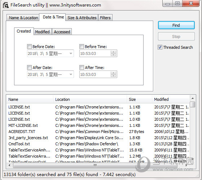Click the 27 Bytes size cell
The image size is (202, 180).
137,132
